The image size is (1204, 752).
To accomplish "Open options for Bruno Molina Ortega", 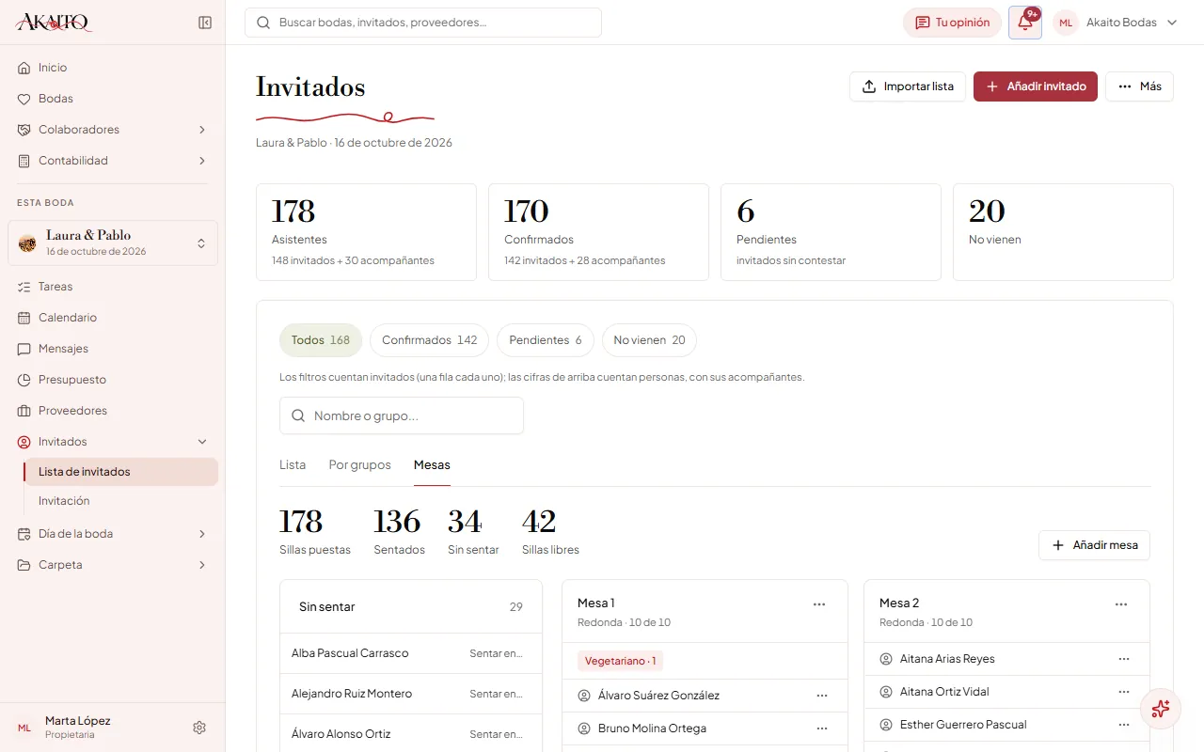I will coord(822,728).
